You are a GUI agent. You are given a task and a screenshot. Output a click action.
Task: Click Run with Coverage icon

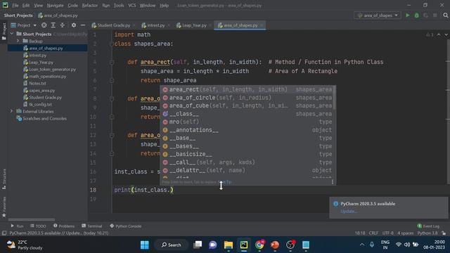[426, 15]
